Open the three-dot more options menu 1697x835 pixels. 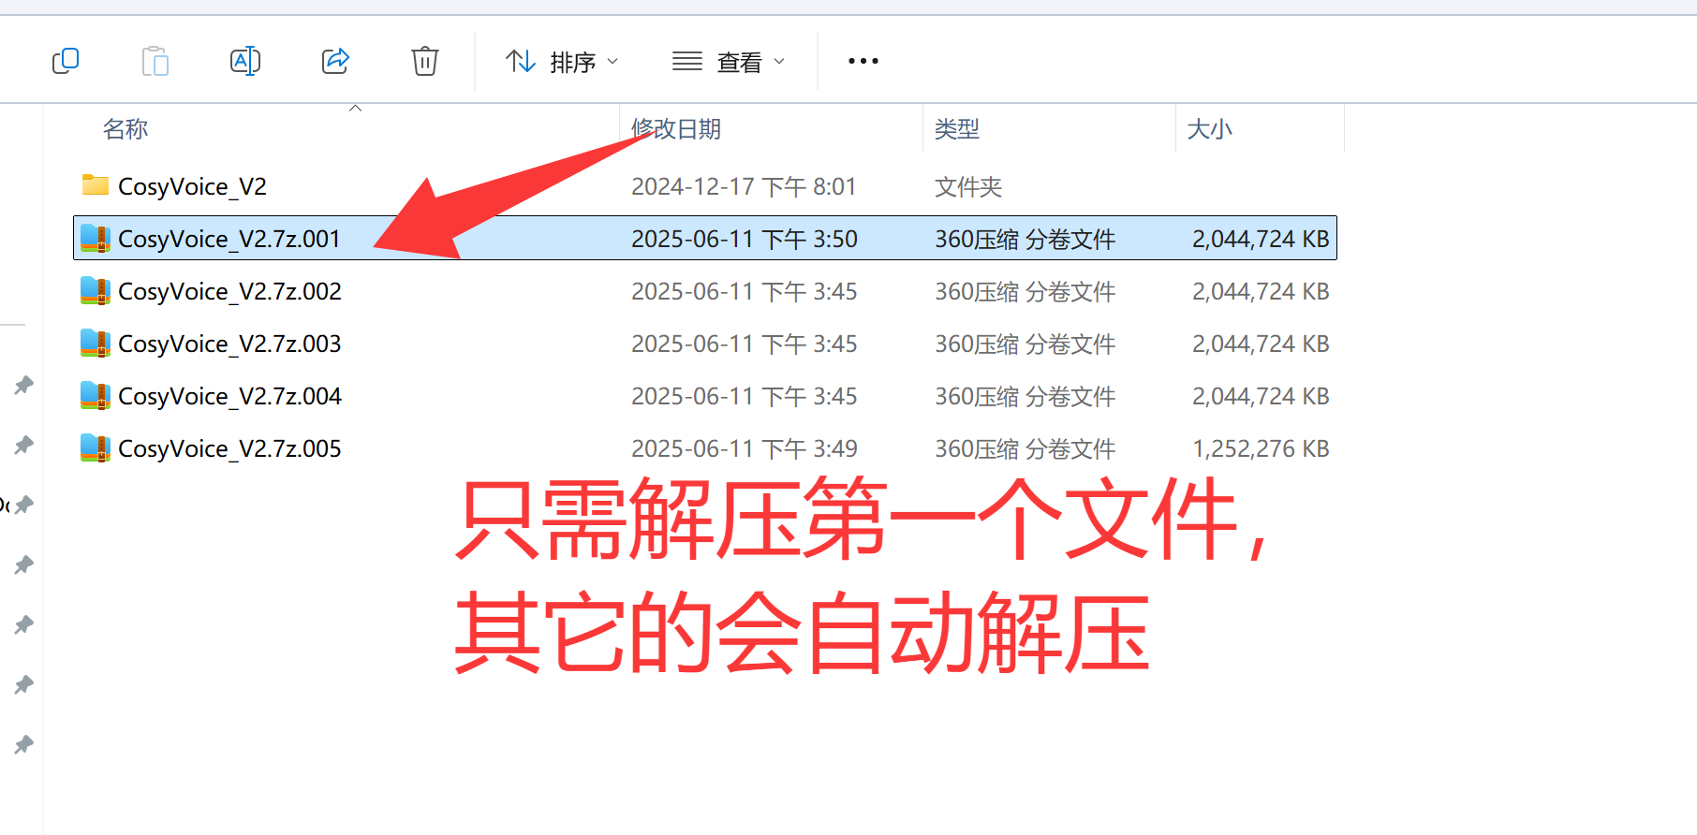[x=863, y=62]
